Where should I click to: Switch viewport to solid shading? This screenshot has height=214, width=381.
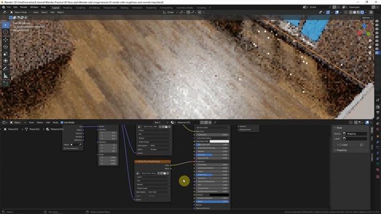[355, 12]
